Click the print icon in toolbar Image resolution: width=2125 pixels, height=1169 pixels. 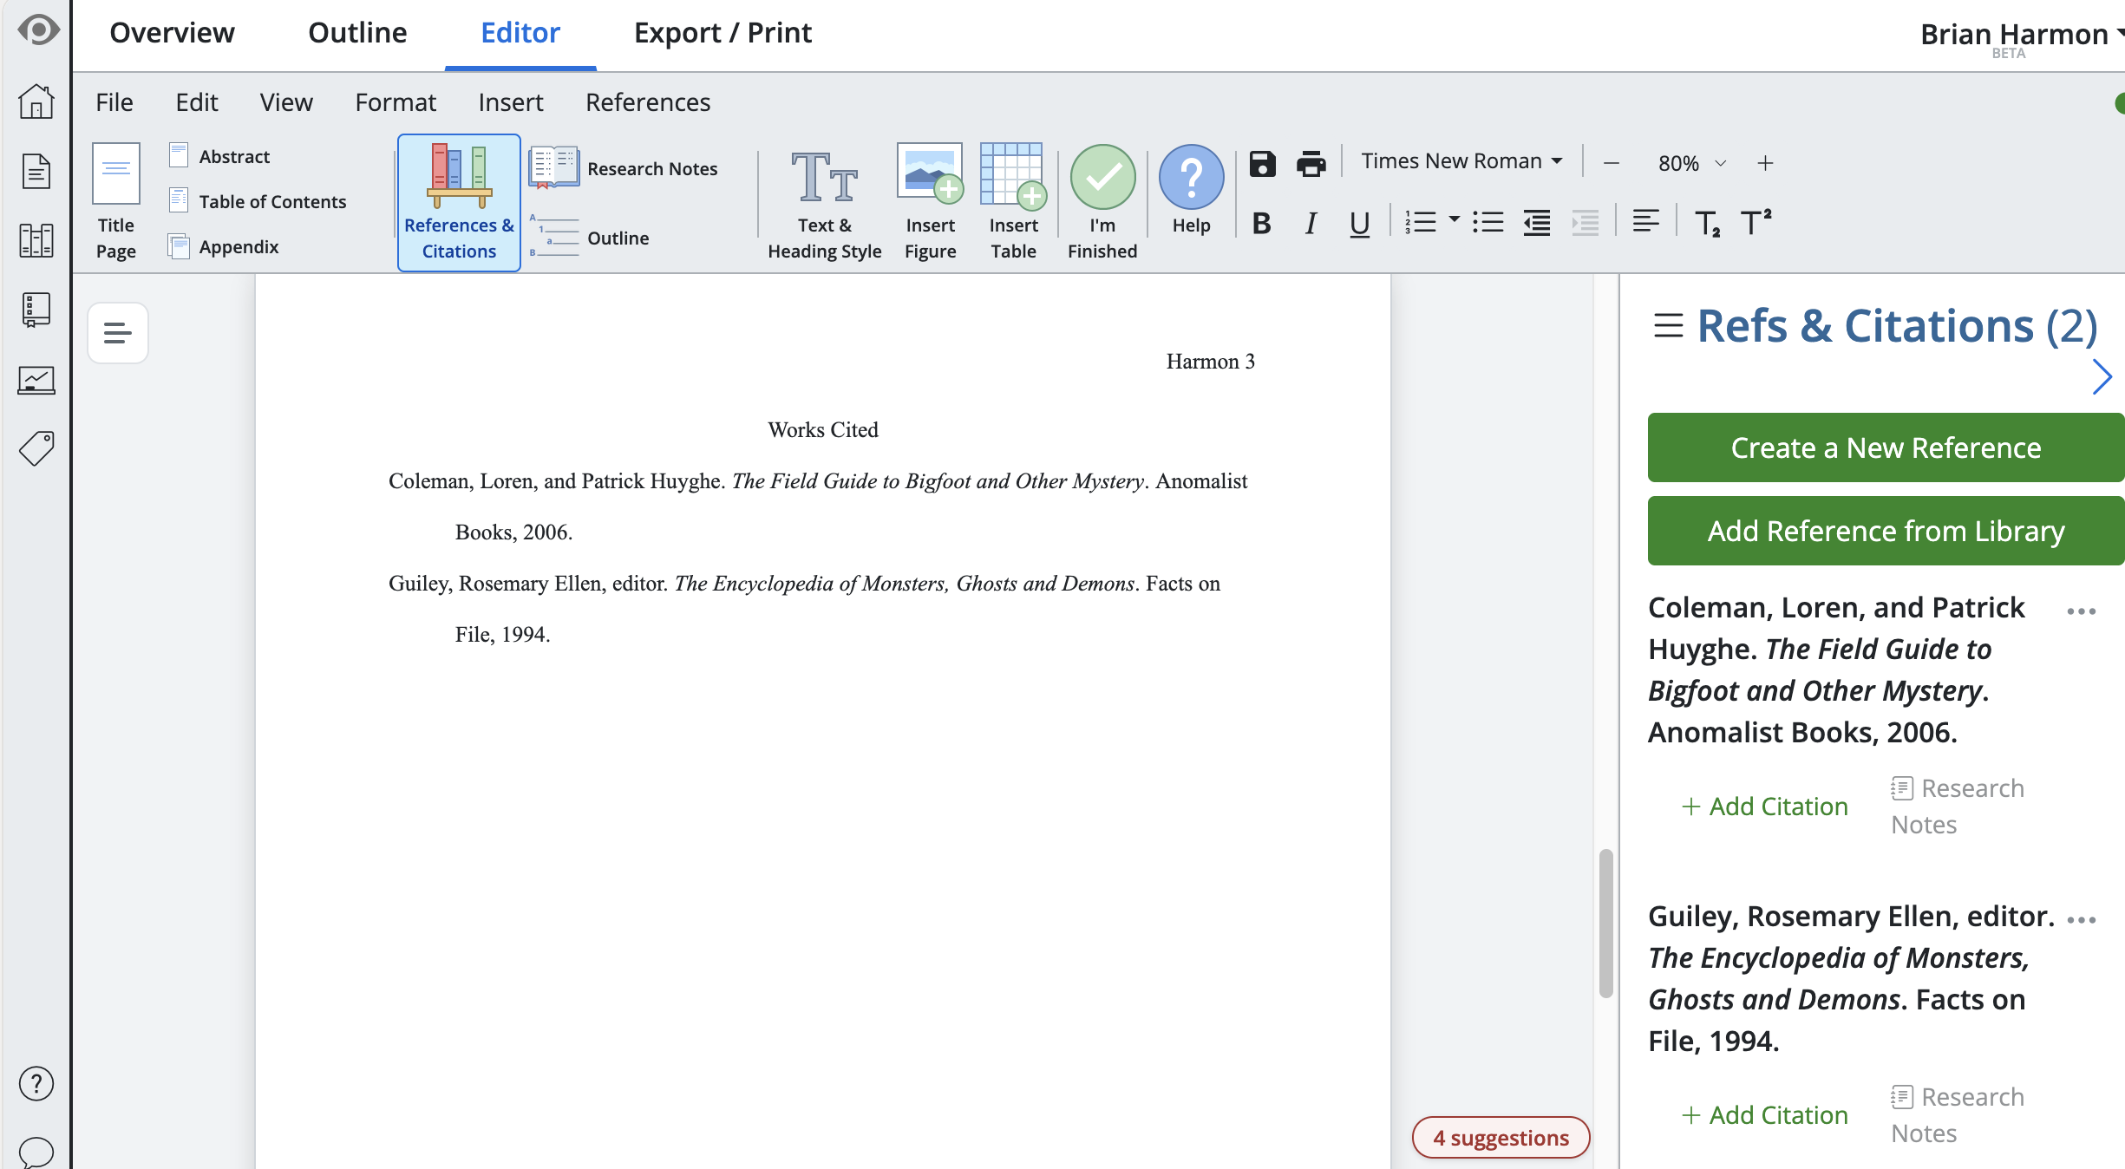click(x=1311, y=163)
